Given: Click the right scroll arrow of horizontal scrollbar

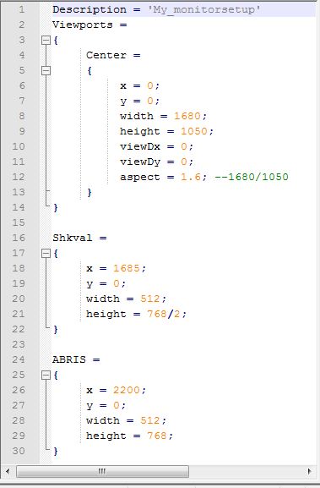Looking at the screenshot, I should tap(309, 471).
